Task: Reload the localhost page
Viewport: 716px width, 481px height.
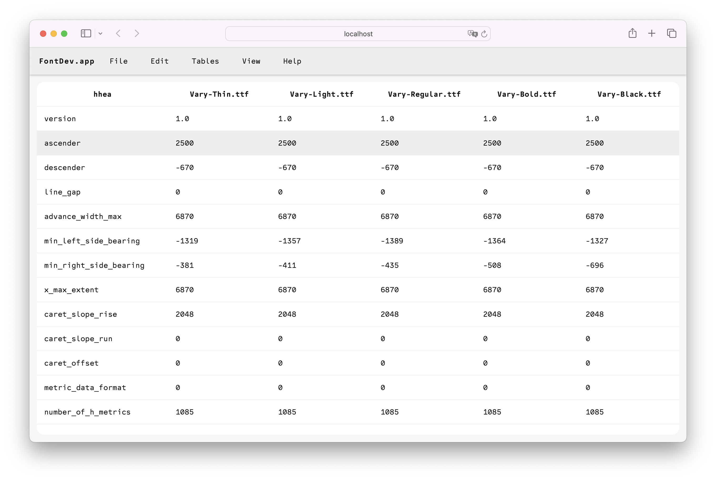Action: 484,34
